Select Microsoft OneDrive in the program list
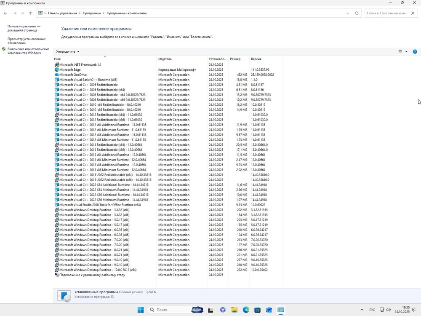The width and height of the screenshot is (421, 316). (73, 75)
